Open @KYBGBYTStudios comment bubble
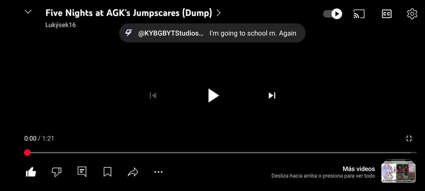 (x=212, y=33)
